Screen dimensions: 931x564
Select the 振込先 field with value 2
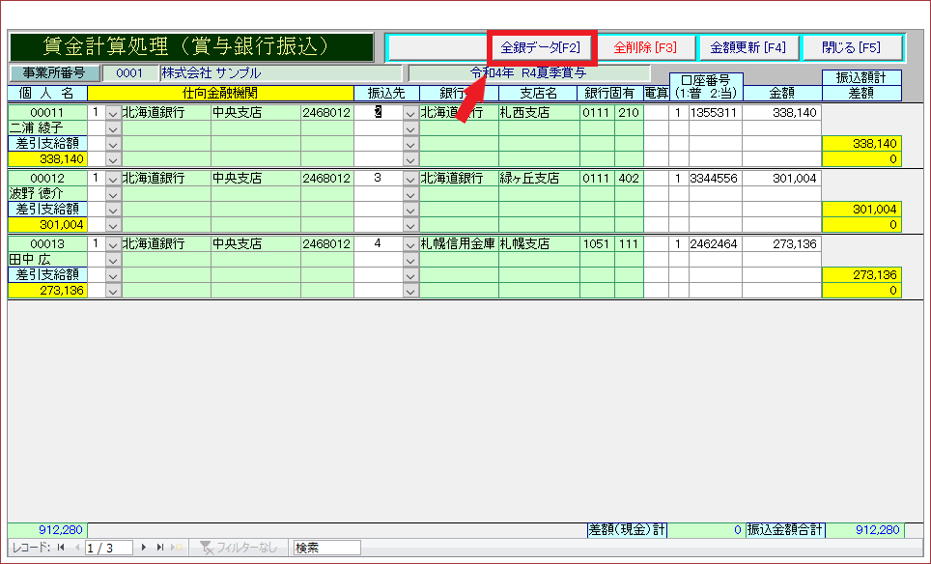point(378,113)
